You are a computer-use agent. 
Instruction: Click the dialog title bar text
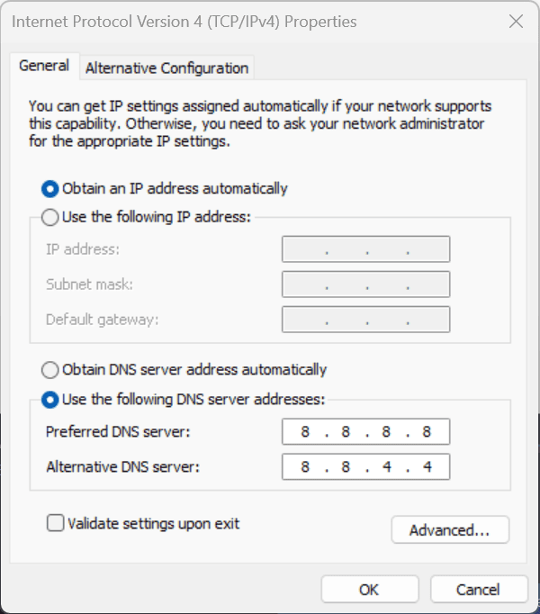point(184,22)
